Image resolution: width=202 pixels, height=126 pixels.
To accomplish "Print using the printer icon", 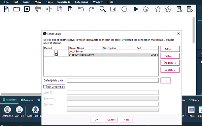I will pos(38,9).
